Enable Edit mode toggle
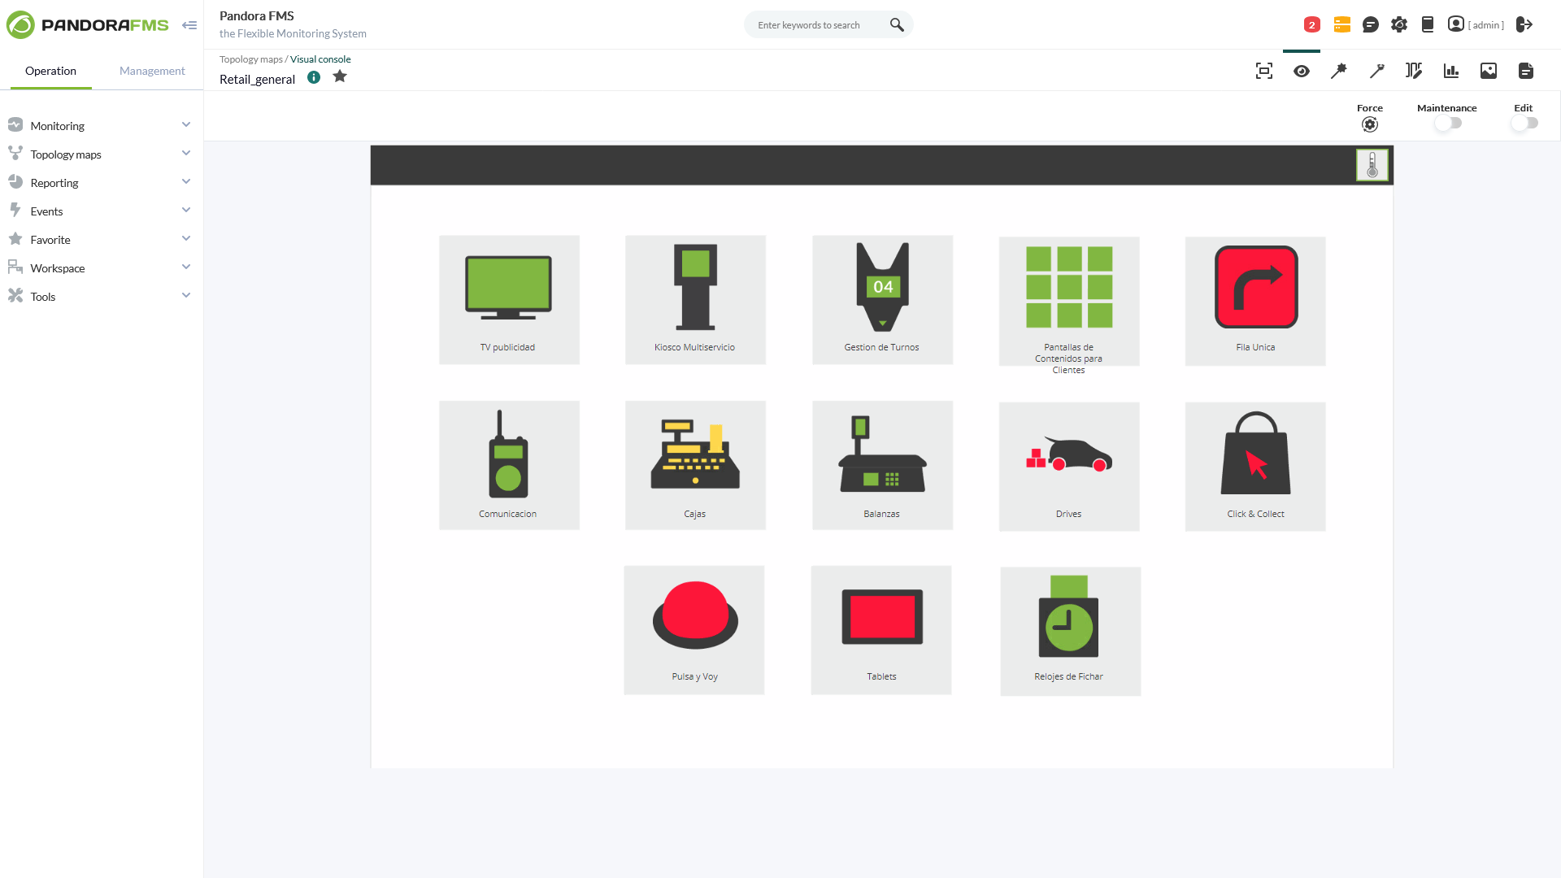 [1524, 123]
